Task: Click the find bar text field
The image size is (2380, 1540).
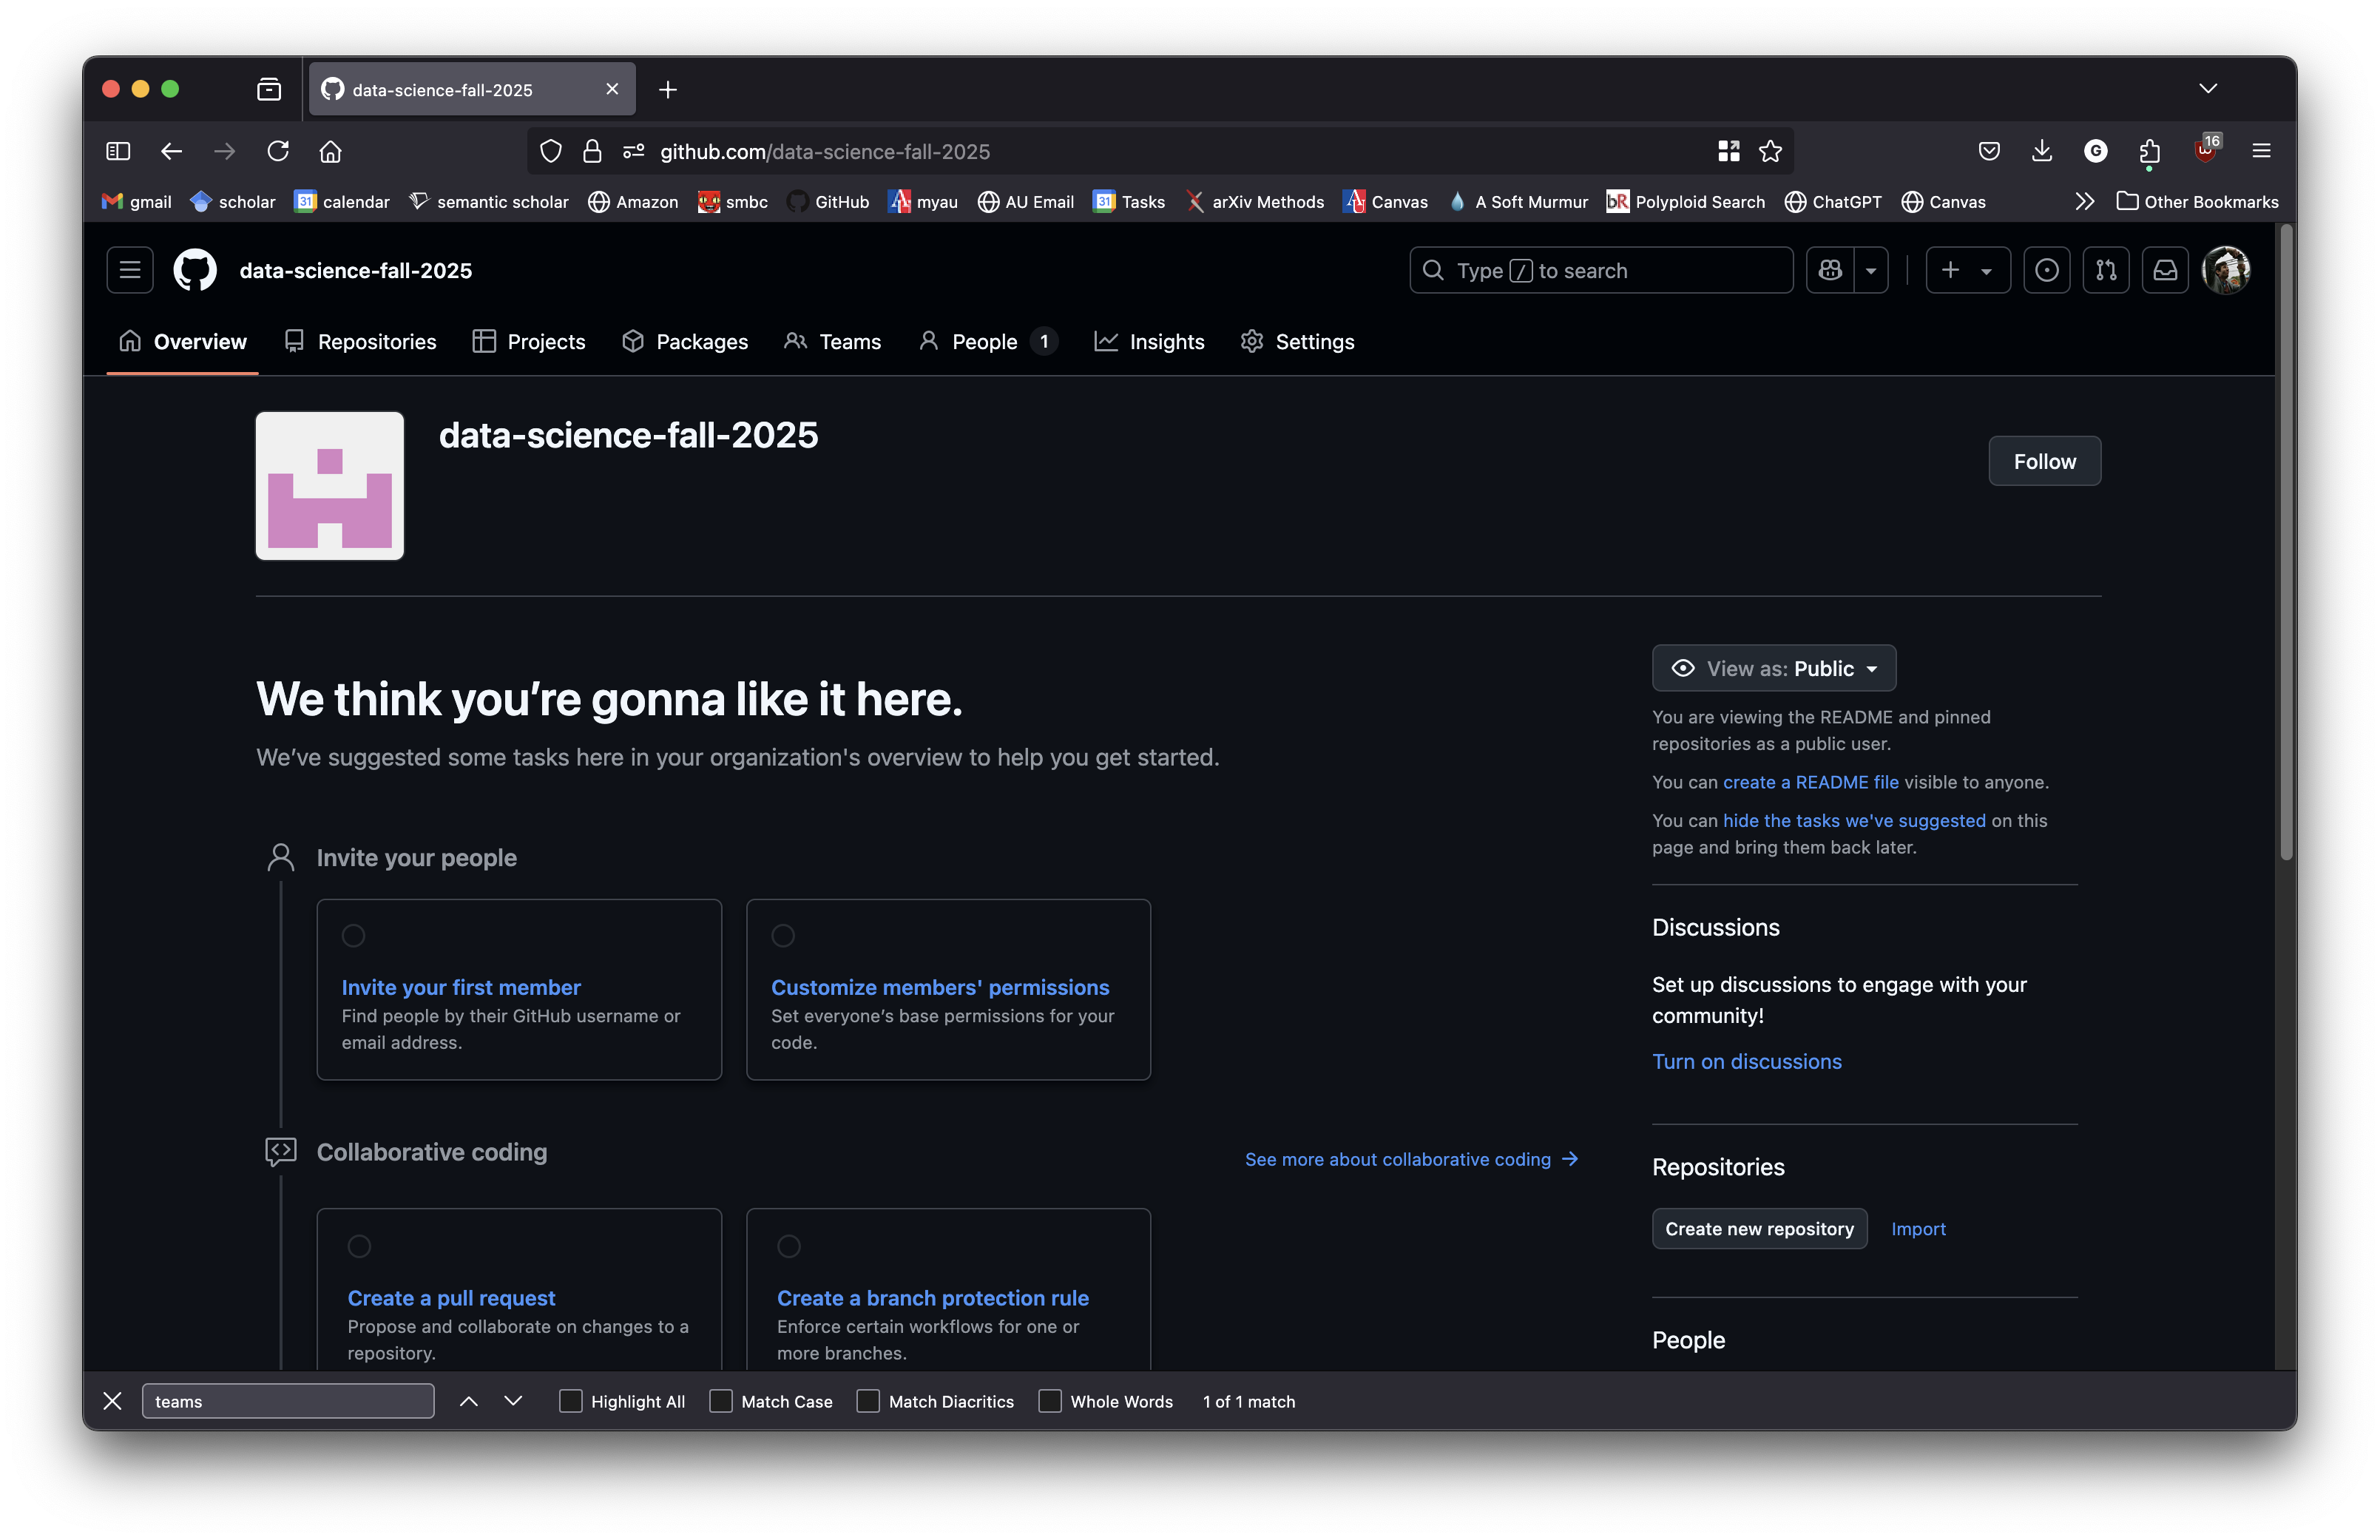Action: (x=289, y=1402)
